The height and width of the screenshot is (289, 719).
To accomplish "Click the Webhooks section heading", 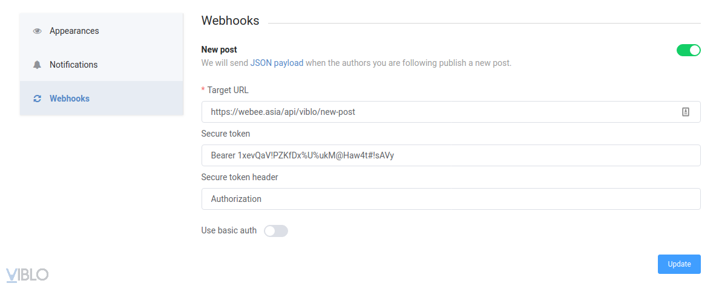I will click(x=230, y=21).
